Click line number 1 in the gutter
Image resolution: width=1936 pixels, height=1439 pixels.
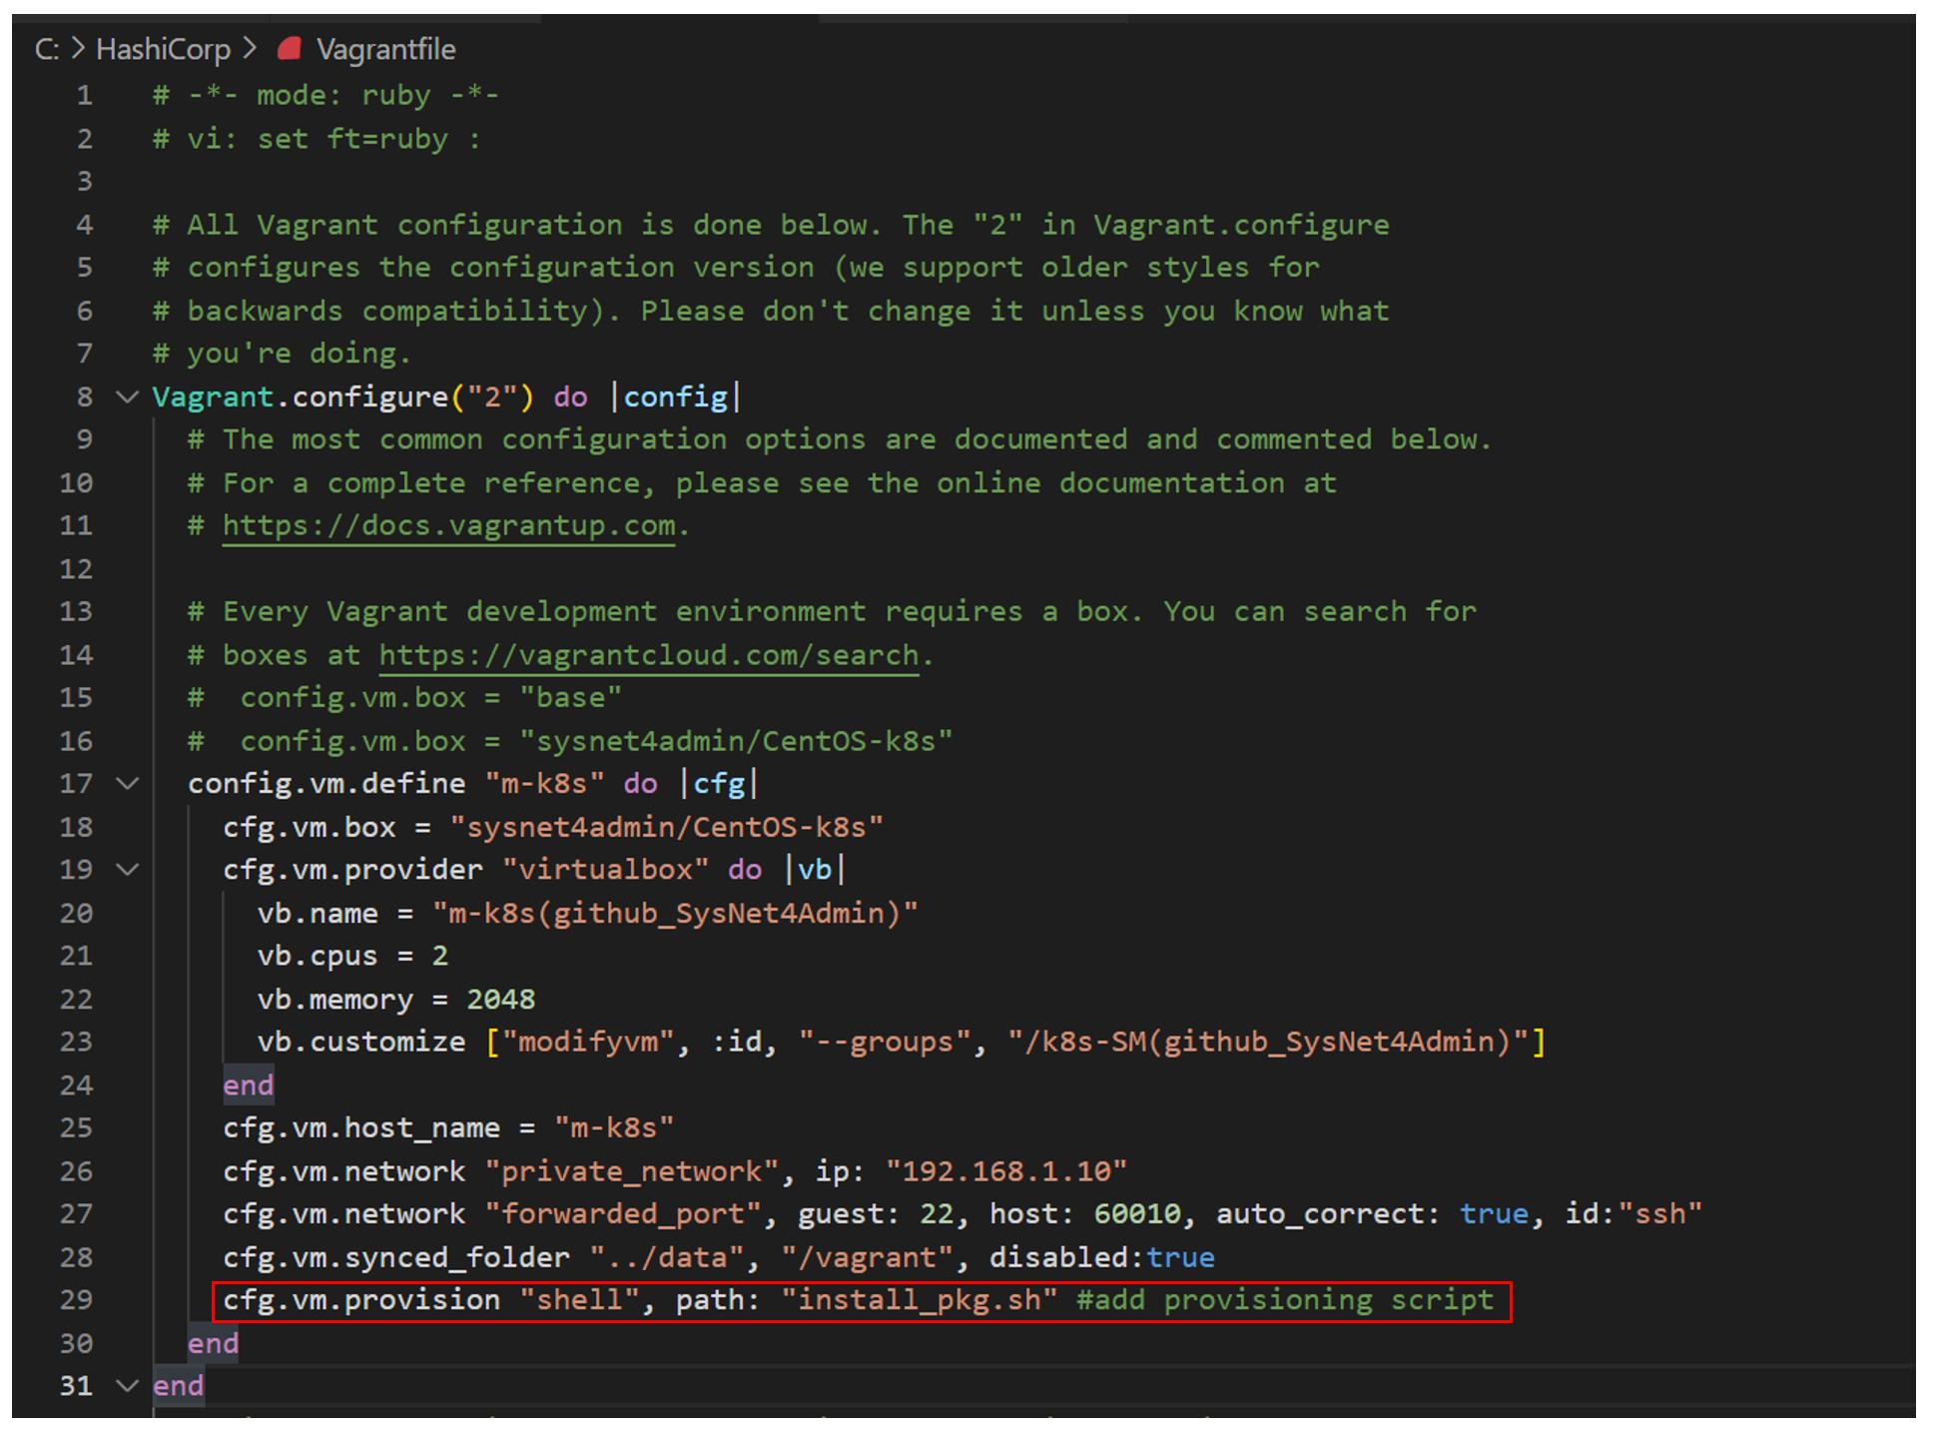pos(85,95)
